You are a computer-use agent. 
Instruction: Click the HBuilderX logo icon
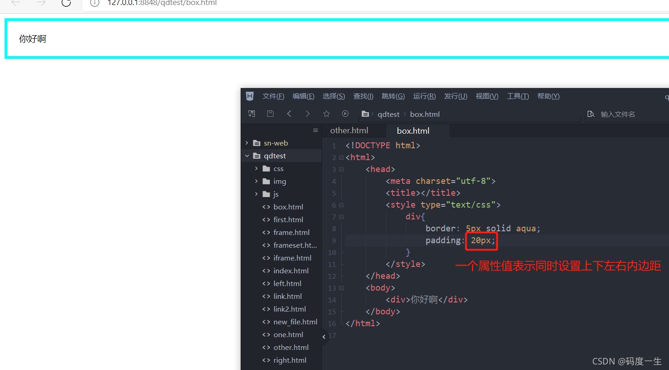pyautogui.click(x=250, y=96)
